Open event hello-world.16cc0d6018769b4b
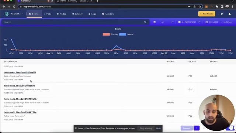Screen dimensions: 236x133 [20, 99]
